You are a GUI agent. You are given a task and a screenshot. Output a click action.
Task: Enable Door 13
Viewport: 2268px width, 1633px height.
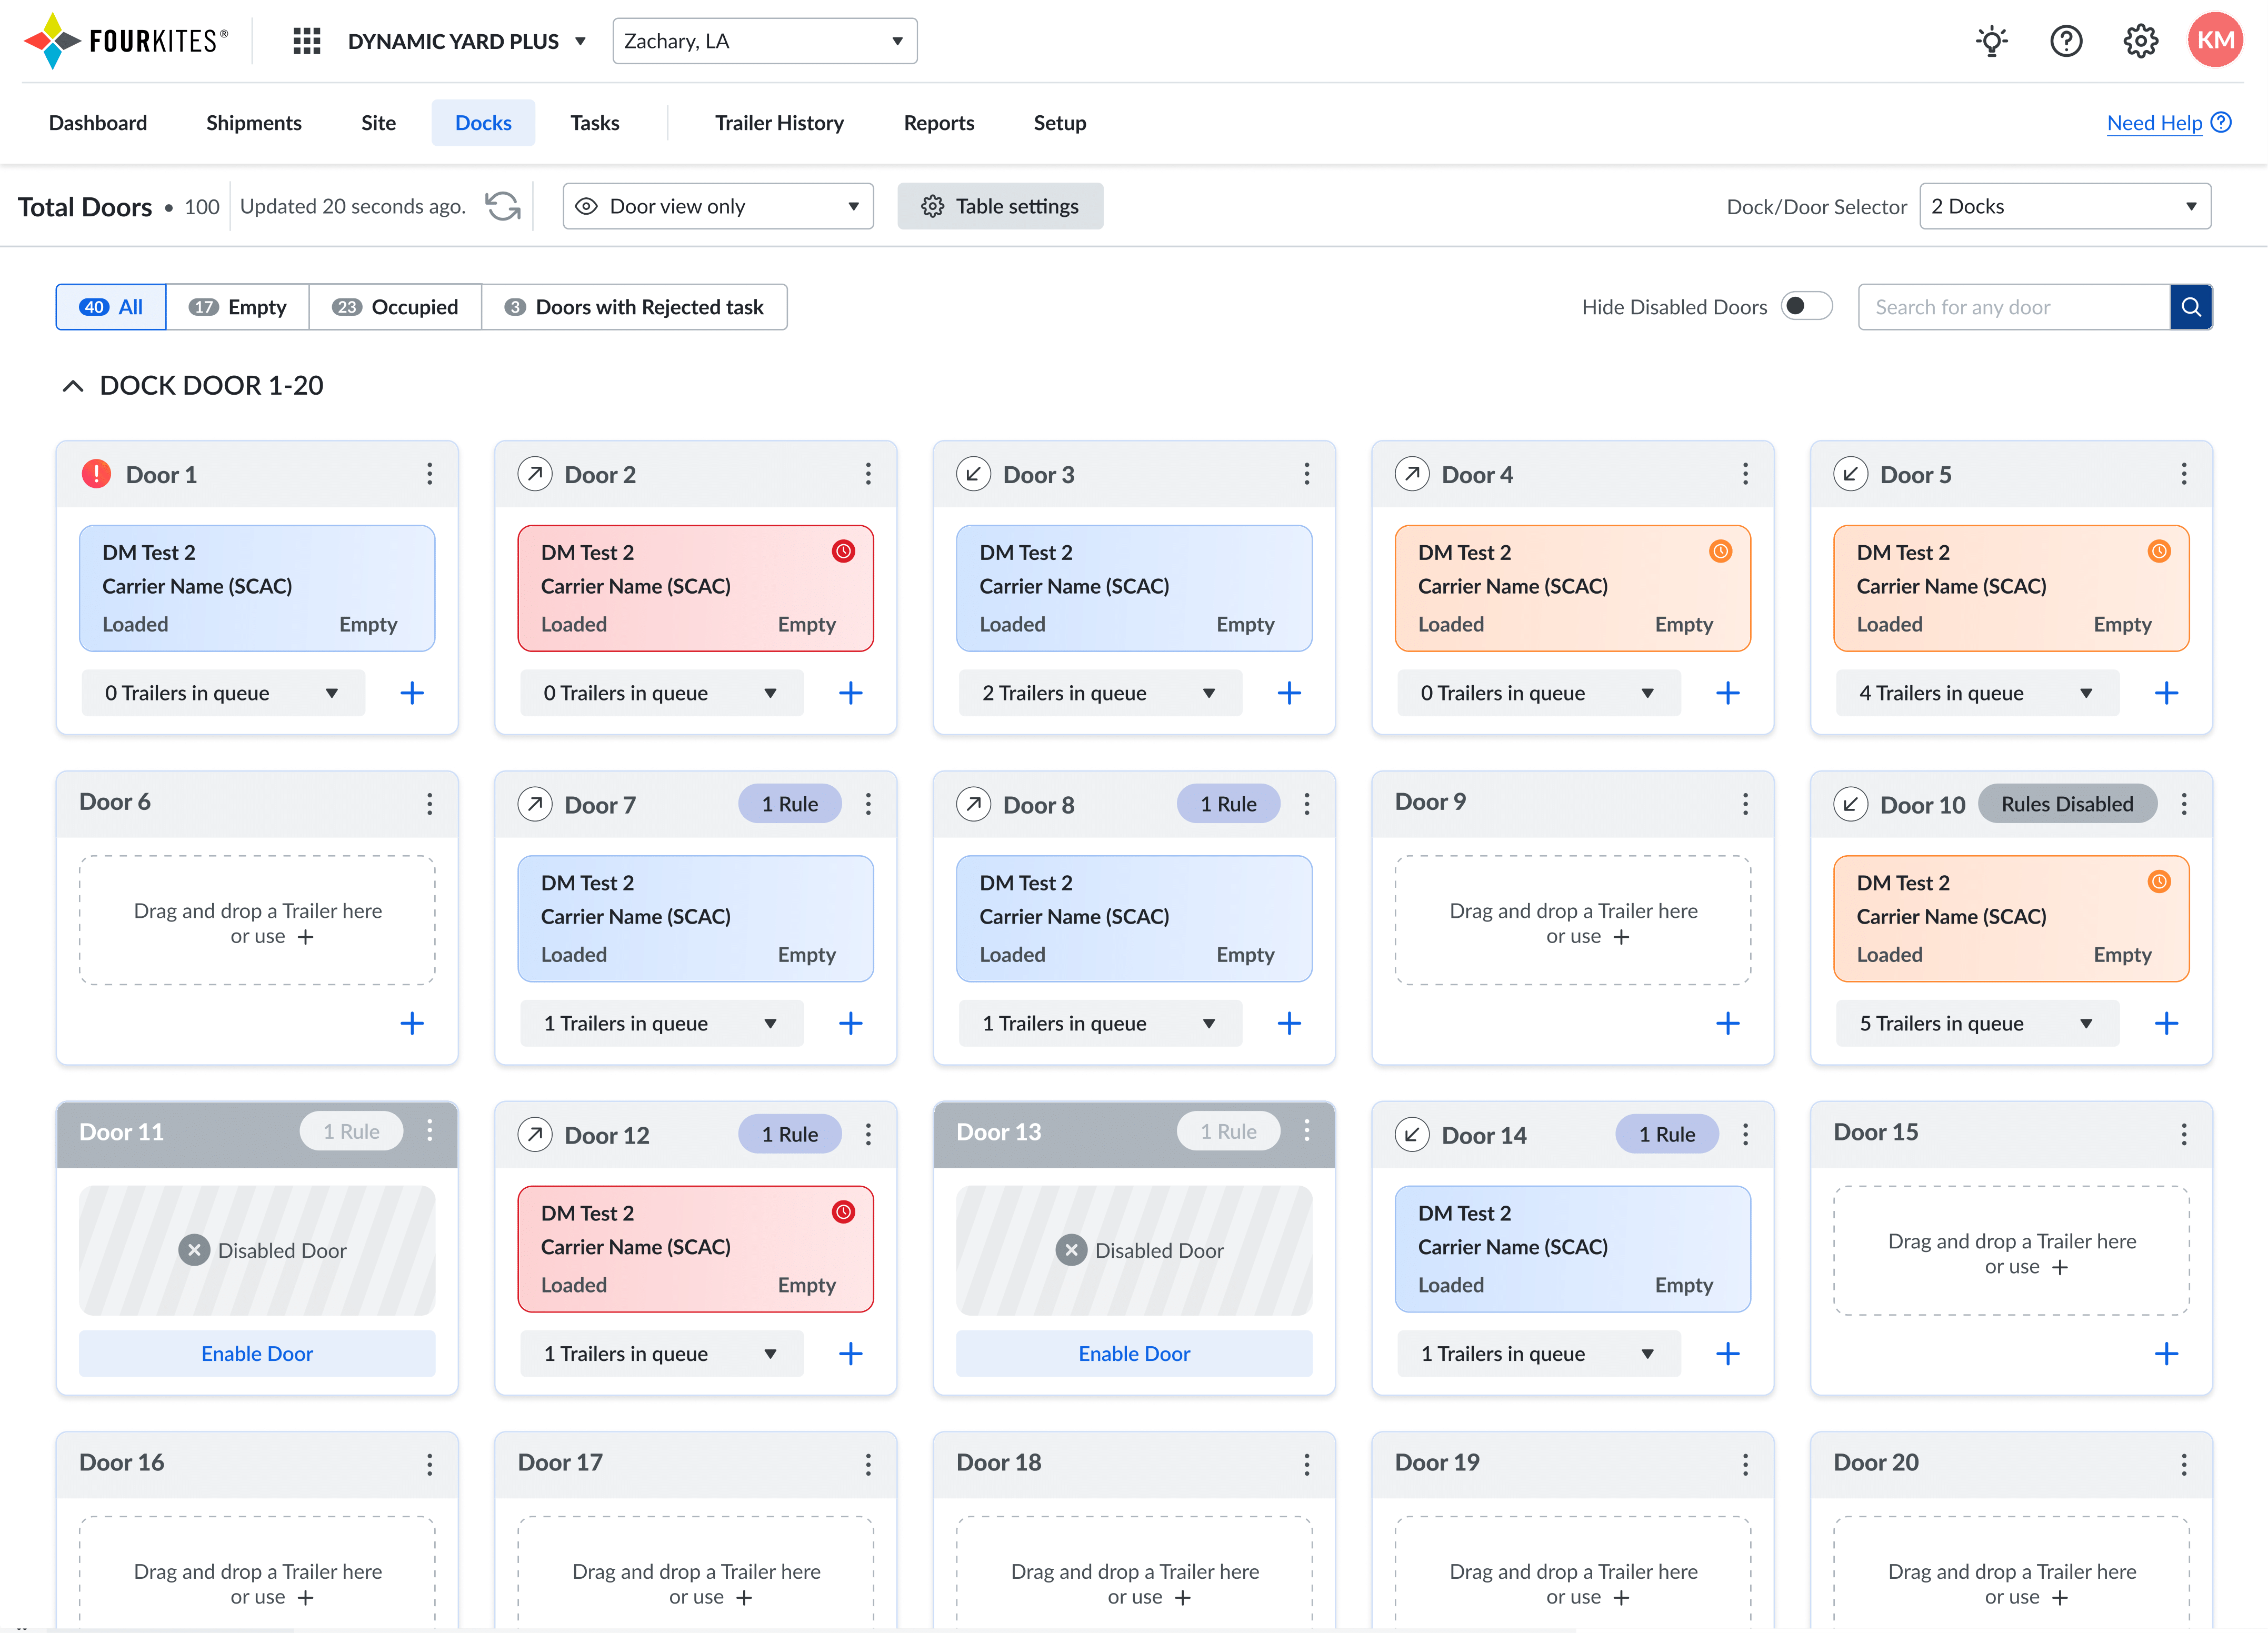(1134, 1354)
